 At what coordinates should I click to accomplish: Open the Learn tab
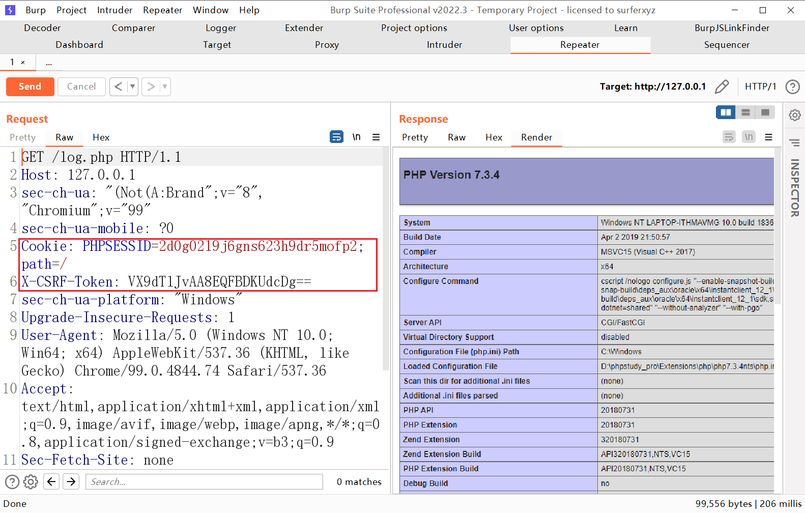tap(625, 28)
